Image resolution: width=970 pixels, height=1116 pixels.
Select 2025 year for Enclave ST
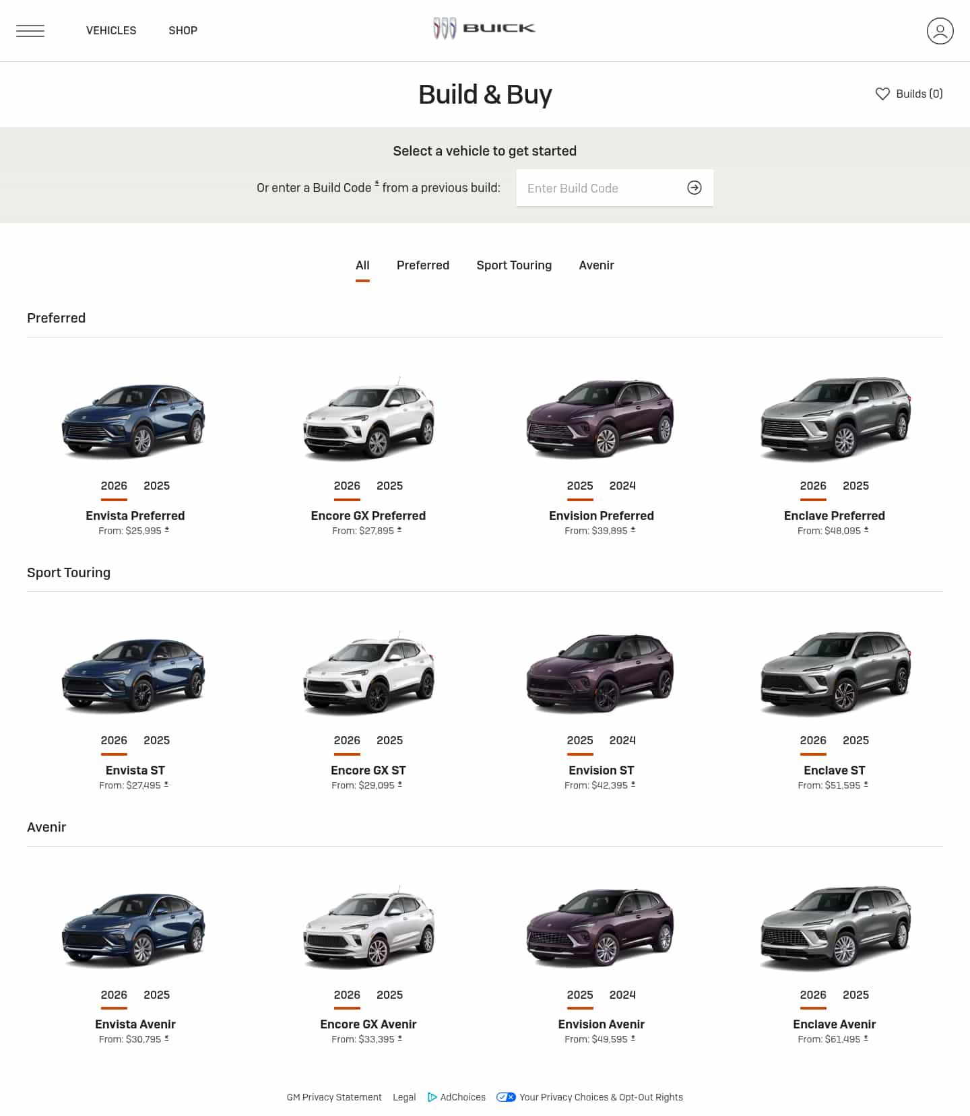coord(856,740)
